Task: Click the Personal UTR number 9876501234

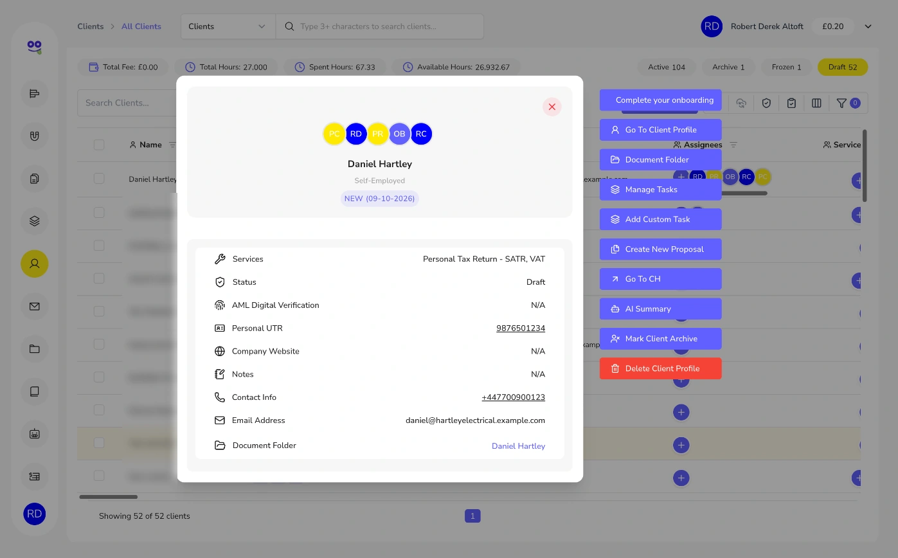Action: pos(521,328)
